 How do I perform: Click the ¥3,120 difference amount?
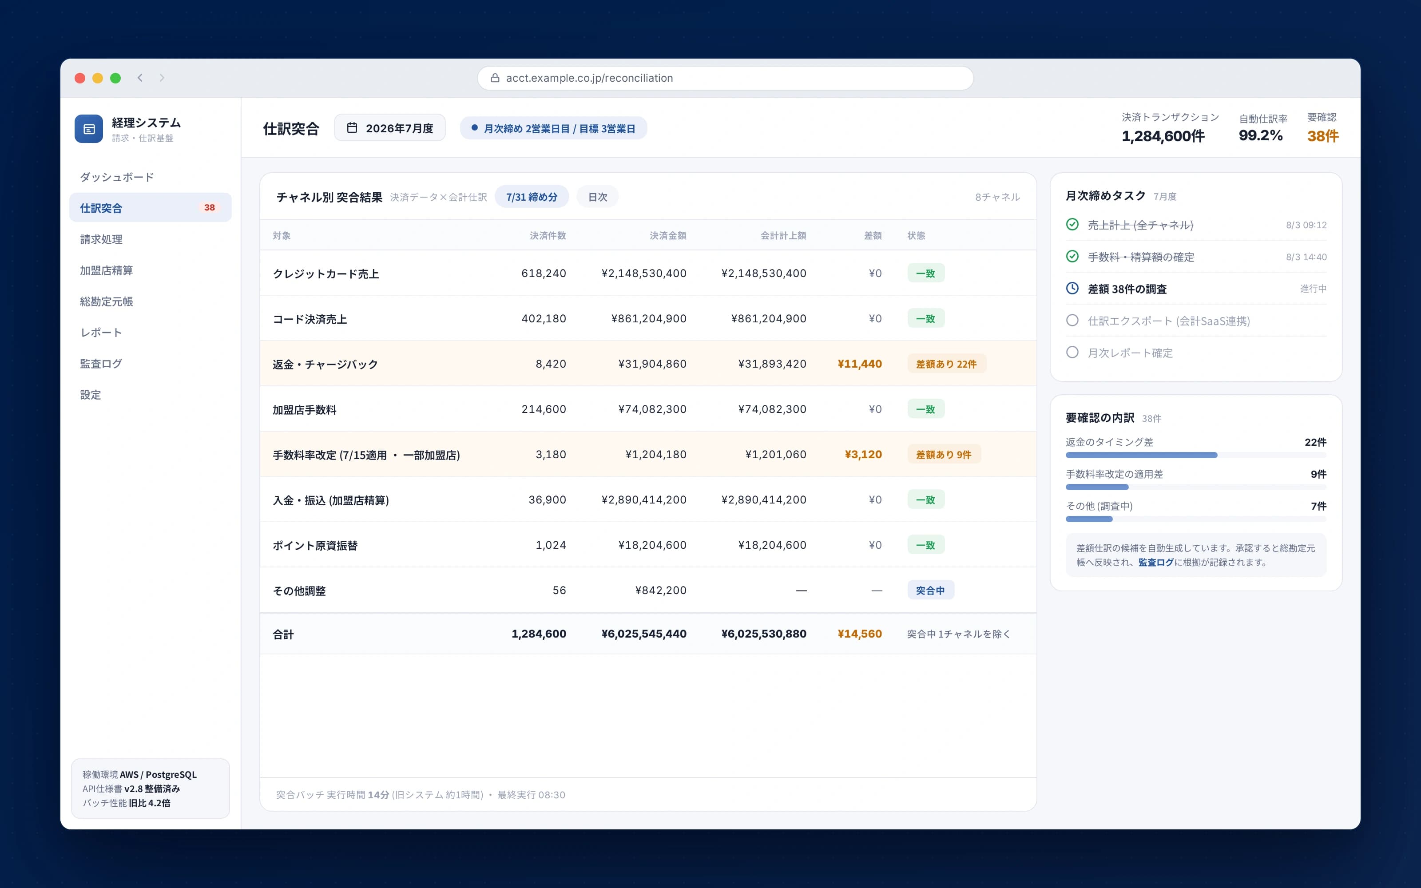click(x=863, y=455)
